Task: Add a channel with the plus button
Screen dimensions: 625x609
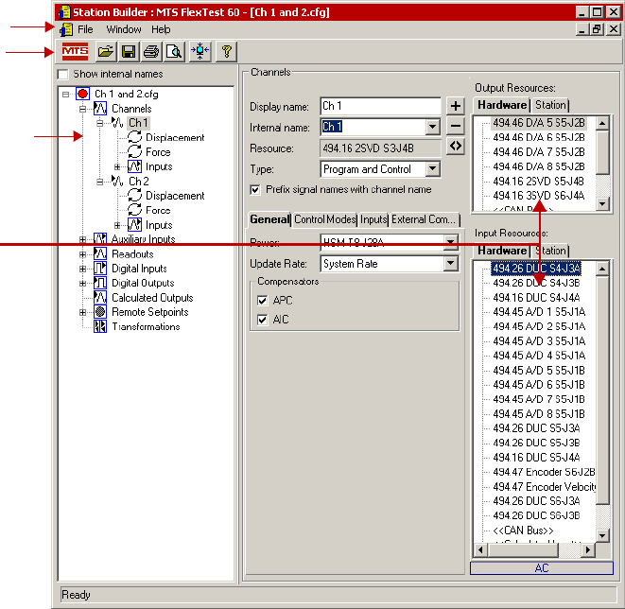Action: pyautogui.click(x=455, y=106)
